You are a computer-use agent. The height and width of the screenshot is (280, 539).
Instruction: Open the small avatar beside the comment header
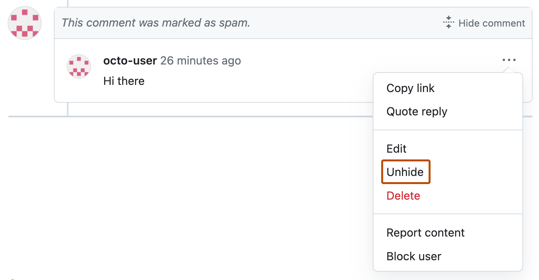(79, 66)
